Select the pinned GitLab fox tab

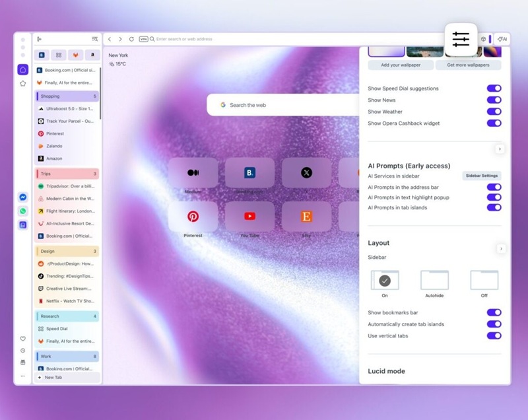[75, 55]
